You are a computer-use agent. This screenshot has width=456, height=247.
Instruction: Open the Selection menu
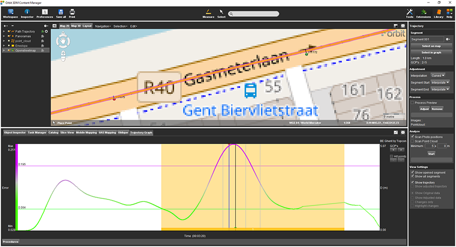click(120, 26)
